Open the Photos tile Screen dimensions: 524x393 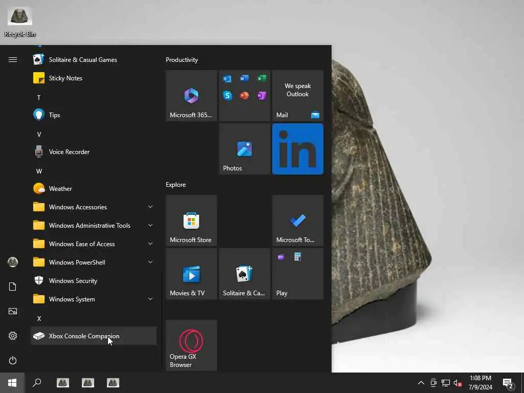click(x=245, y=149)
